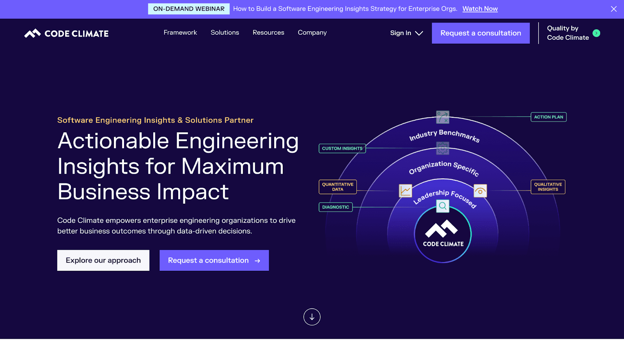The image size is (624, 354).
Task: Click the header Request a consultation button
Action: pyautogui.click(x=480, y=33)
